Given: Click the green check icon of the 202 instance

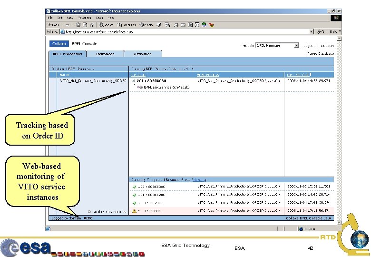Looking at the screenshot, I should click(x=135, y=187).
